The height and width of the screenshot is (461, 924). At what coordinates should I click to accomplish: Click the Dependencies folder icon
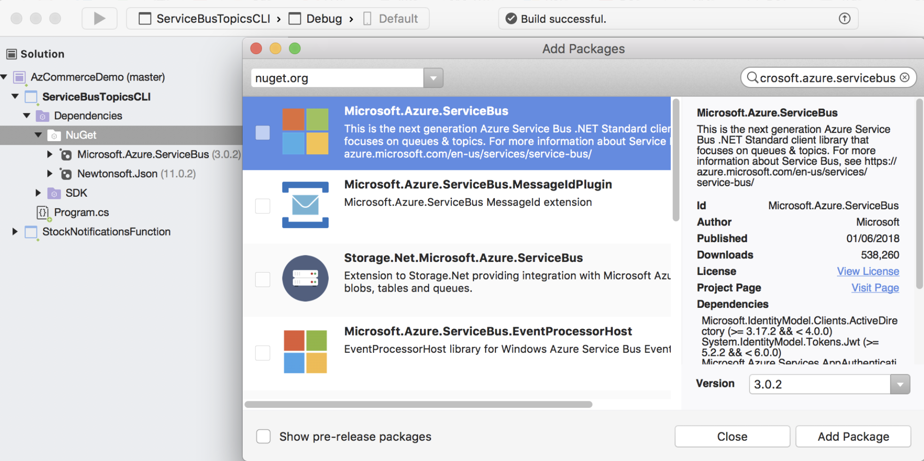tap(43, 116)
